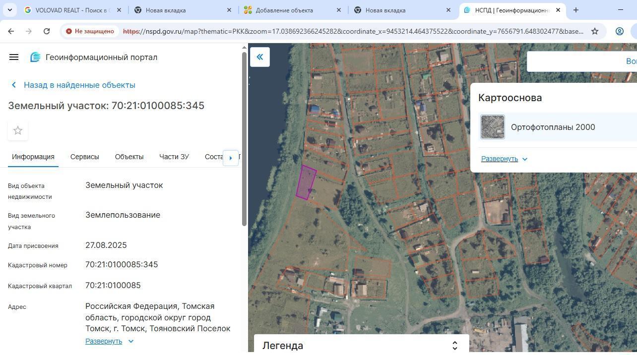Bookmark this page with the address bar star

pos(594,31)
